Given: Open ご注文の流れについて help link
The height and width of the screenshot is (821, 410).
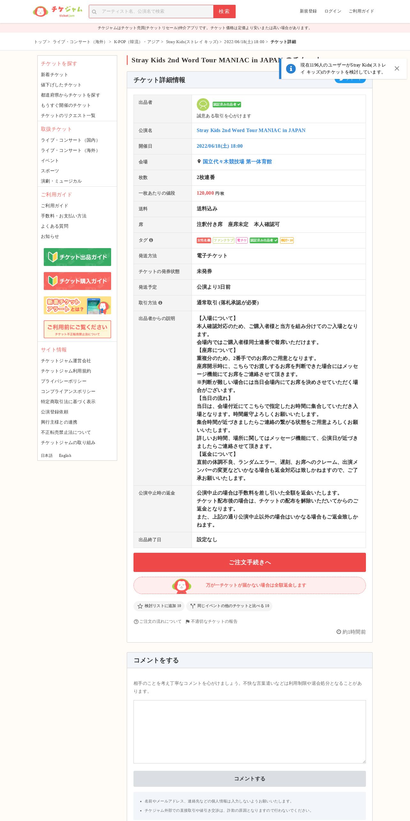Looking at the screenshot, I should [158, 622].
